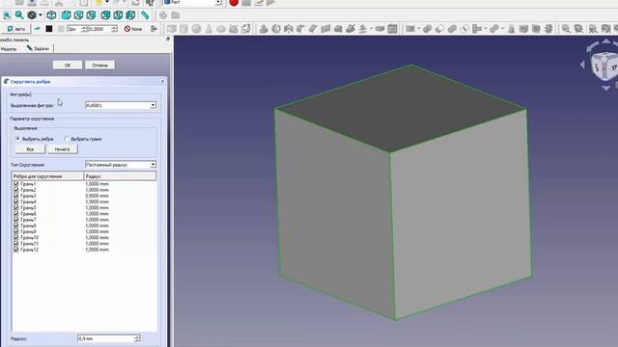618x347 pixels.
Task: Click the Ребра для скругления column header
Action: pyautogui.click(x=47, y=176)
